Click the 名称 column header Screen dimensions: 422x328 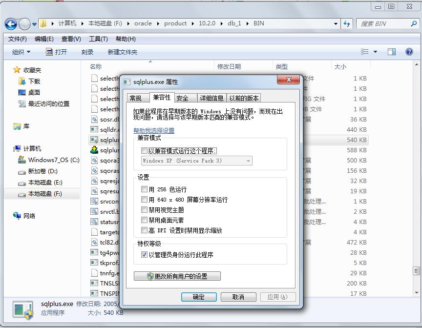[x=96, y=66]
